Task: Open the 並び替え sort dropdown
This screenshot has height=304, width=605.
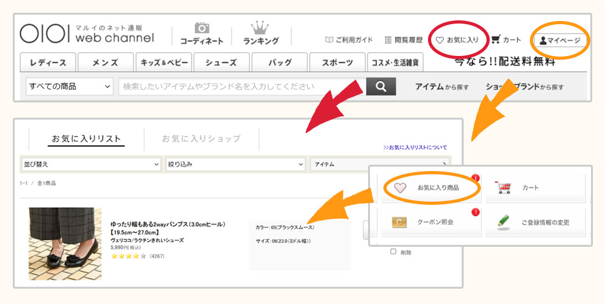Action: click(91, 164)
